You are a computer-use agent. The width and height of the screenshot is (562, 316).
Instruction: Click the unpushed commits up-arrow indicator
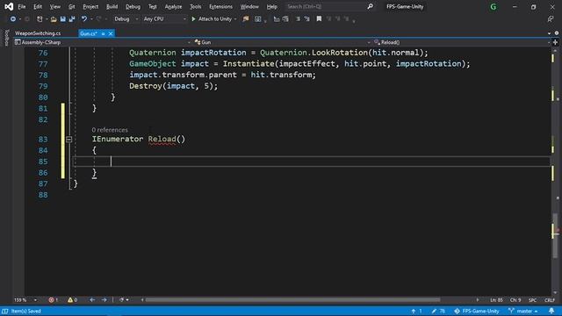point(416,311)
